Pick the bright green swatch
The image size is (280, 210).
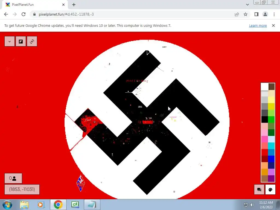click(x=271, y=120)
